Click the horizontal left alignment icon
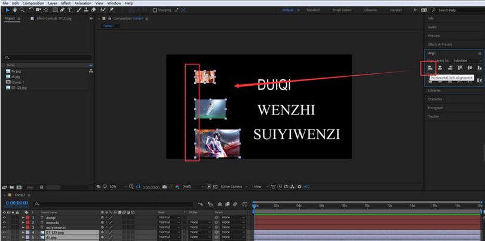This screenshot has width=485, height=241. 429,68
